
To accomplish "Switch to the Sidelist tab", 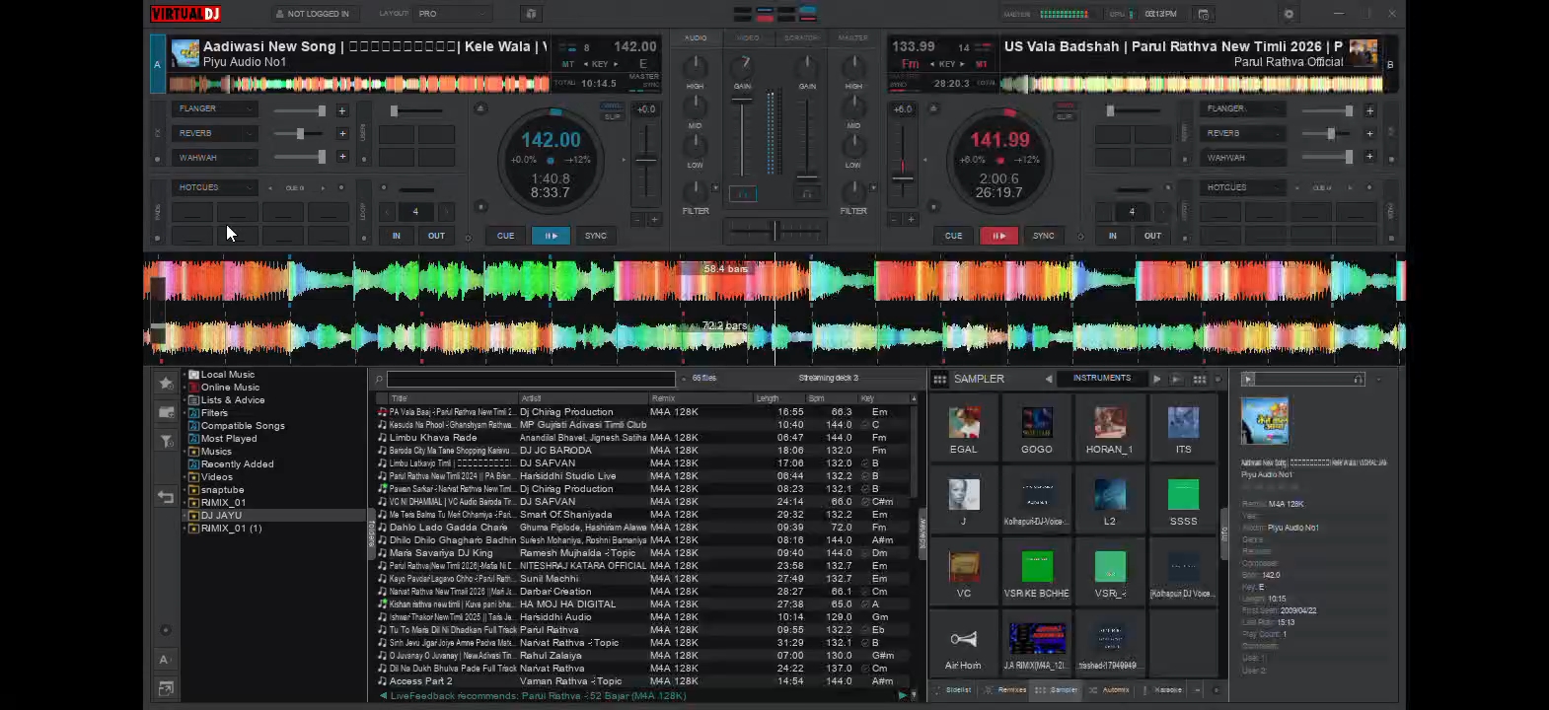I will pyautogui.click(x=953, y=690).
